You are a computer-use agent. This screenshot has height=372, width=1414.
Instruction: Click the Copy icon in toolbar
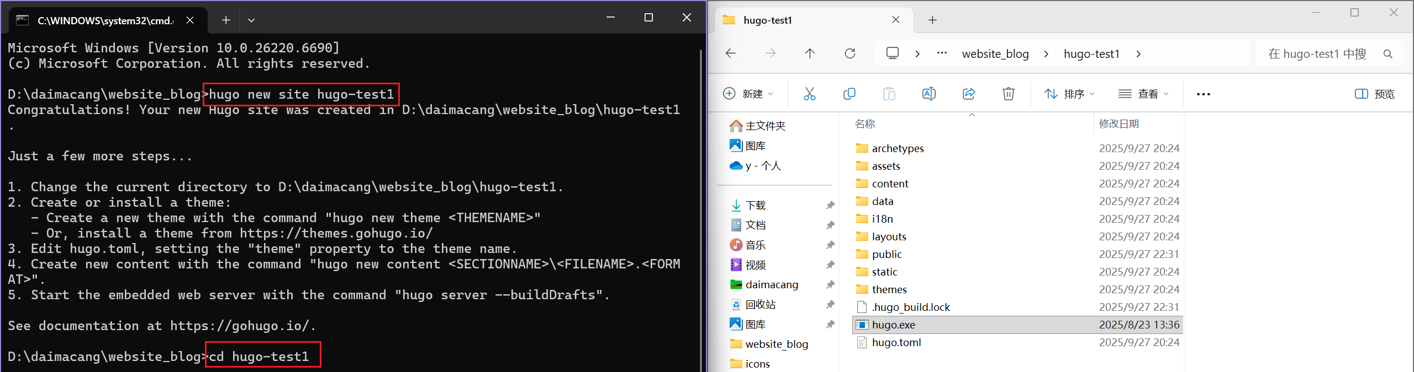(849, 94)
